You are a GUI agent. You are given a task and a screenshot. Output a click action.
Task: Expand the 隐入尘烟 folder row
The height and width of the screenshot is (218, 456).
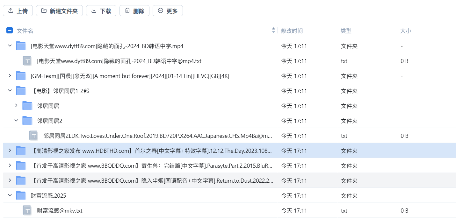tap(10, 180)
